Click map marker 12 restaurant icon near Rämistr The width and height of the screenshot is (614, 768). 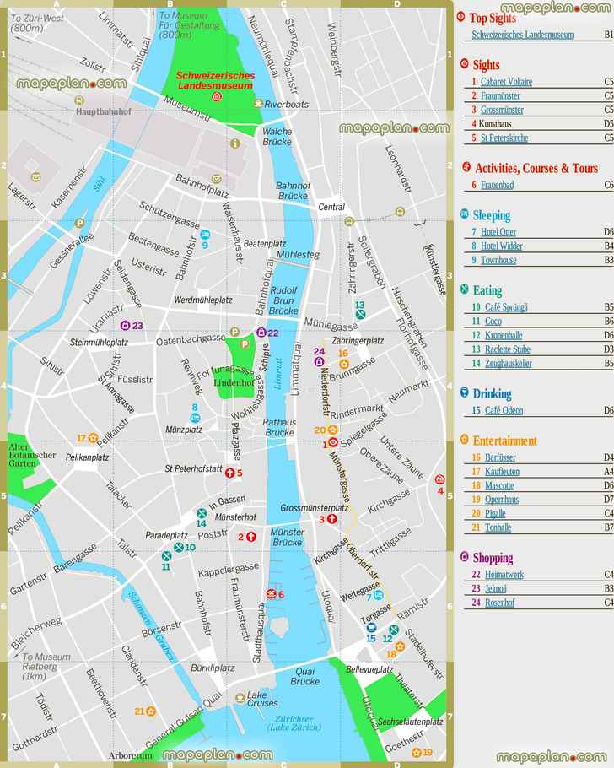click(x=394, y=630)
